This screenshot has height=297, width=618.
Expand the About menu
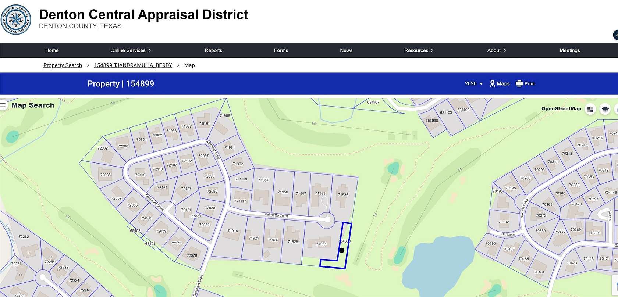(497, 50)
